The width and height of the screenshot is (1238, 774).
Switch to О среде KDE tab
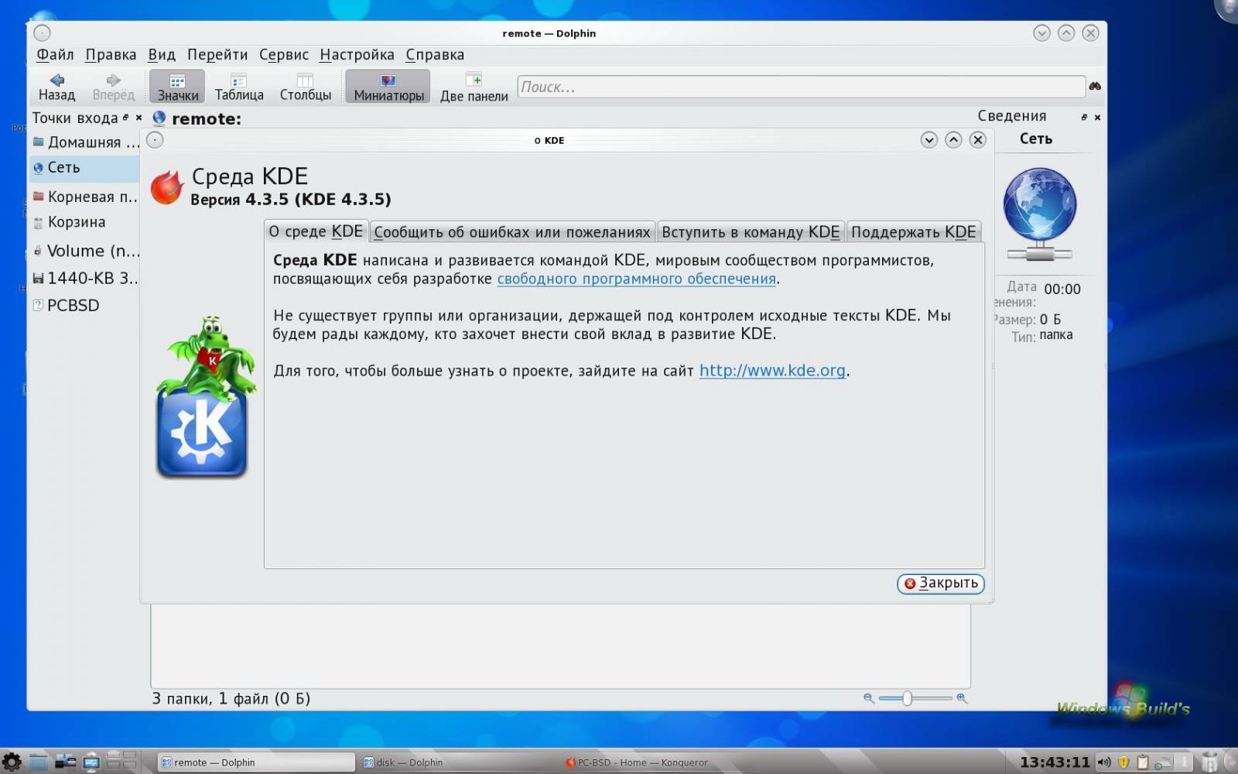click(316, 231)
